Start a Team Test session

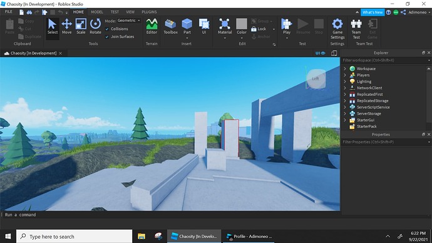click(356, 29)
